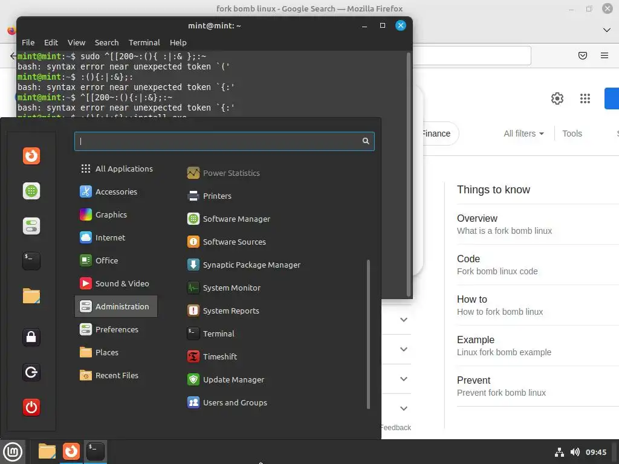Select Preferences category

point(116,329)
